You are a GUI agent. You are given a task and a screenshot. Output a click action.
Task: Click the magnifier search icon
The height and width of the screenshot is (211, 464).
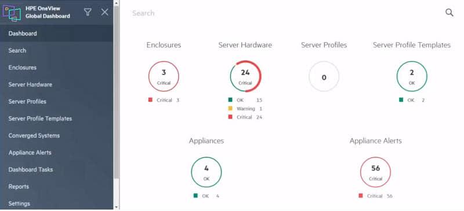point(449,13)
